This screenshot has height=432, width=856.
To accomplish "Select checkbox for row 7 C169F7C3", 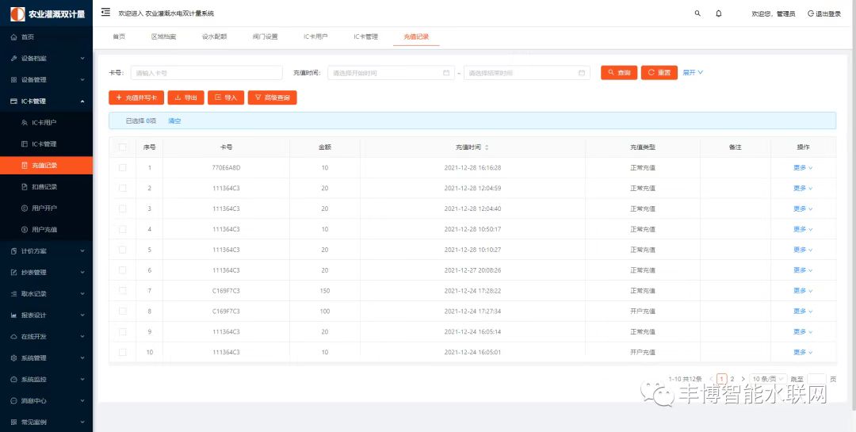I will pyautogui.click(x=122, y=291).
